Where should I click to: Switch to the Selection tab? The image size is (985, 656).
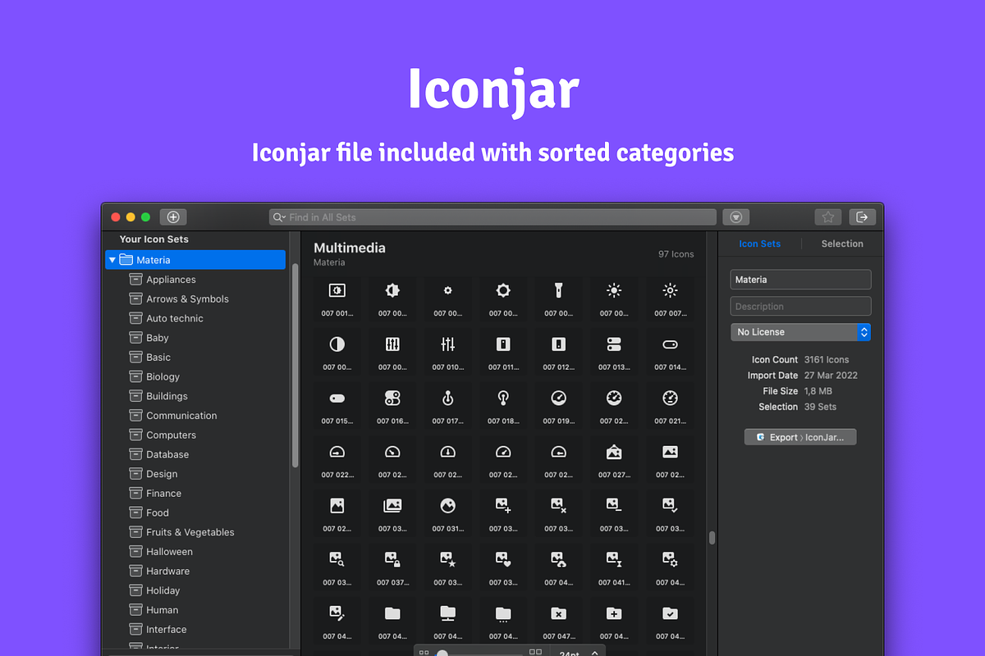click(x=842, y=244)
